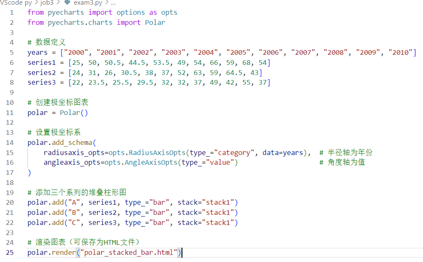Click 'series1' definition on line 6

(x=42, y=63)
